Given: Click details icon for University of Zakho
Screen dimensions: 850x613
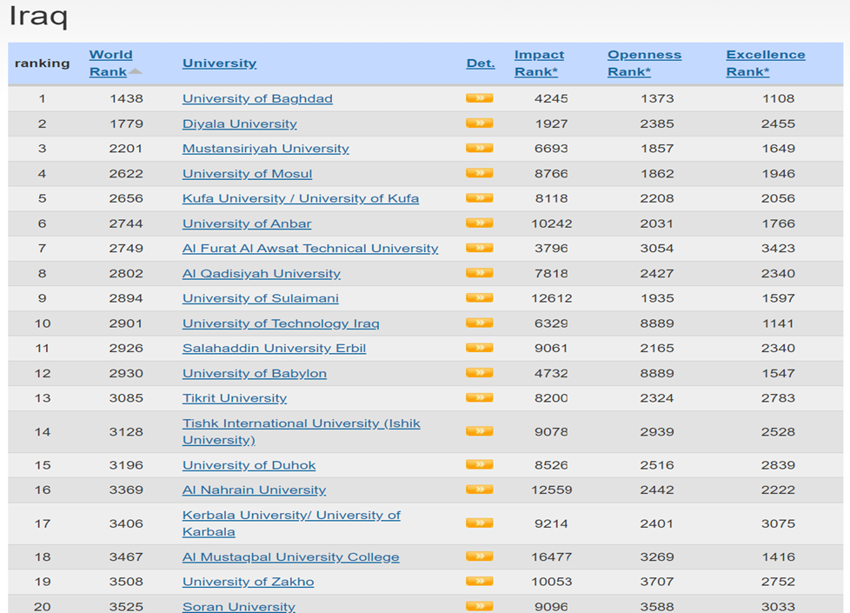Looking at the screenshot, I should tap(479, 582).
